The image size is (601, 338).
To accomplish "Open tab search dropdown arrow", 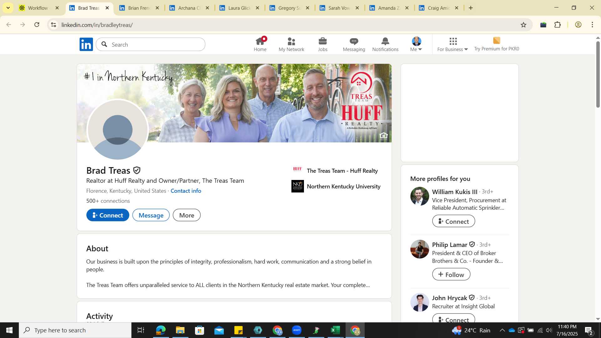I will 8,8.
